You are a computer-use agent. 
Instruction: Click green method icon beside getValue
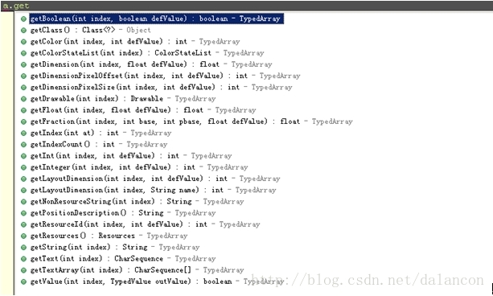[23, 282]
